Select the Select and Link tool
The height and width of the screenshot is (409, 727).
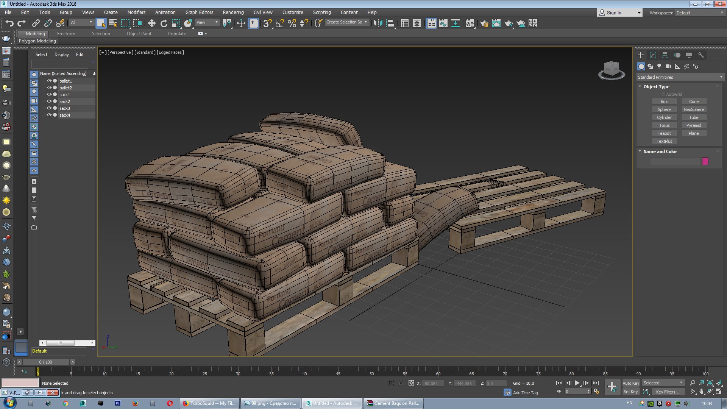click(36, 23)
